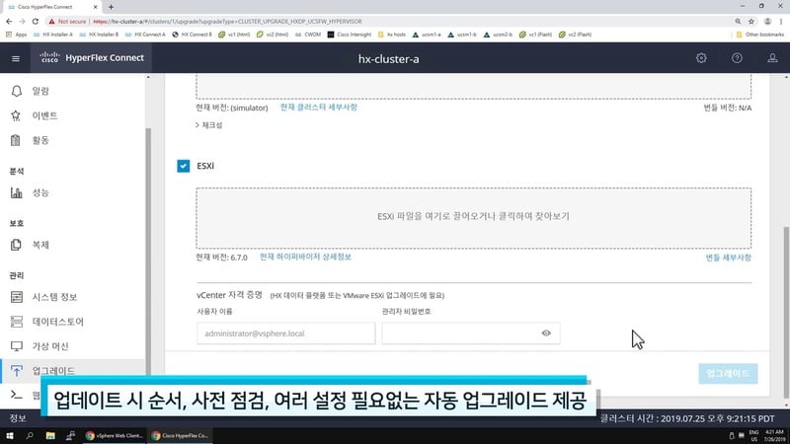The image size is (790, 444).
Task: Go back in browser
Action: (x=9, y=22)
